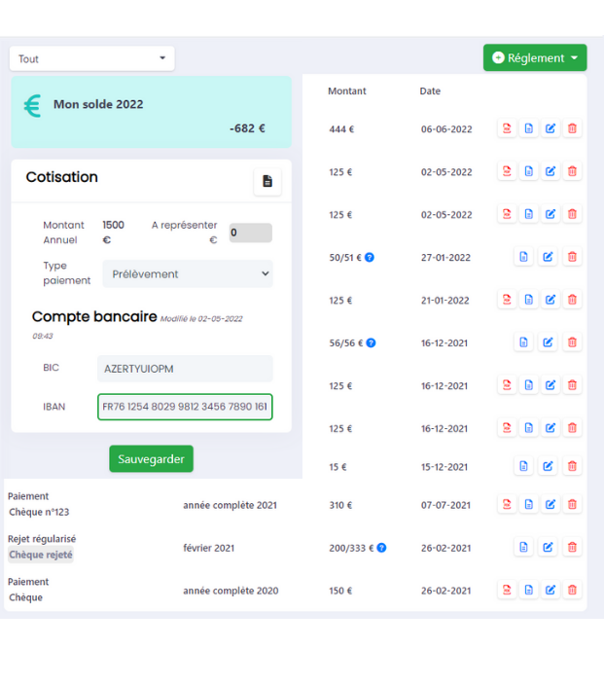This screenshot has width=604, height=684.
Task: Download PDF for the 06-06-2022 payment
Action: coord(507,128)
